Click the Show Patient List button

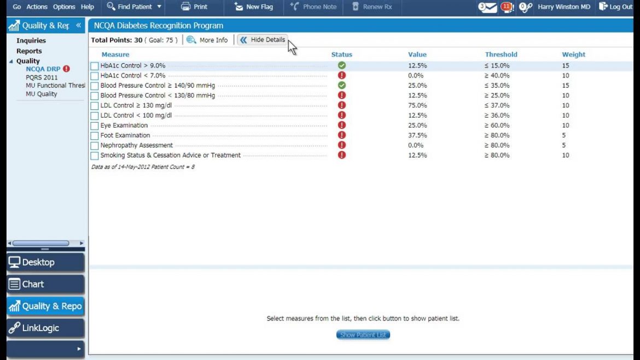[363, 335]
